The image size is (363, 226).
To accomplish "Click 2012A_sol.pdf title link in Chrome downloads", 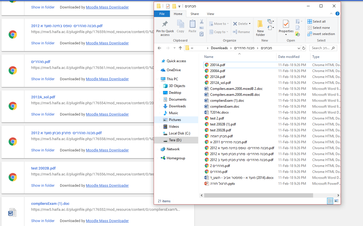I will point(43,97).
